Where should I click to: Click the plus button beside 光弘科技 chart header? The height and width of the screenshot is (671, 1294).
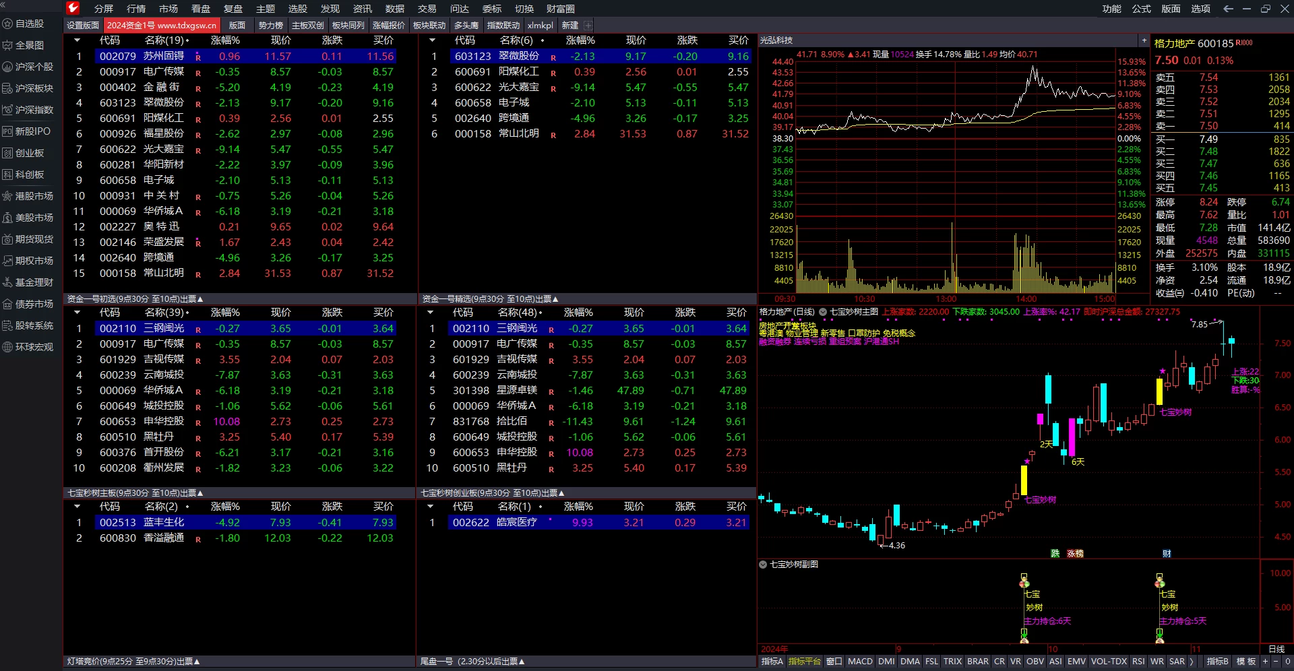tap(1144, 40)
